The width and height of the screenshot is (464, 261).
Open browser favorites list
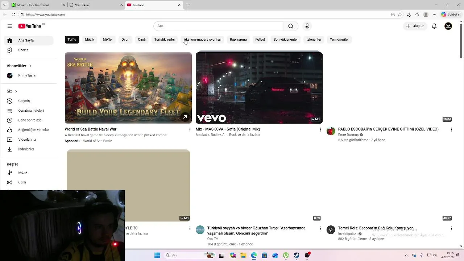[417, 14]
